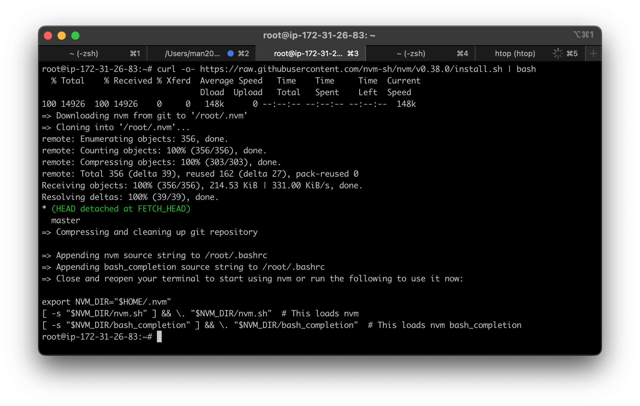Click the green FETCH_HEAD status line

tap(120, 208)
